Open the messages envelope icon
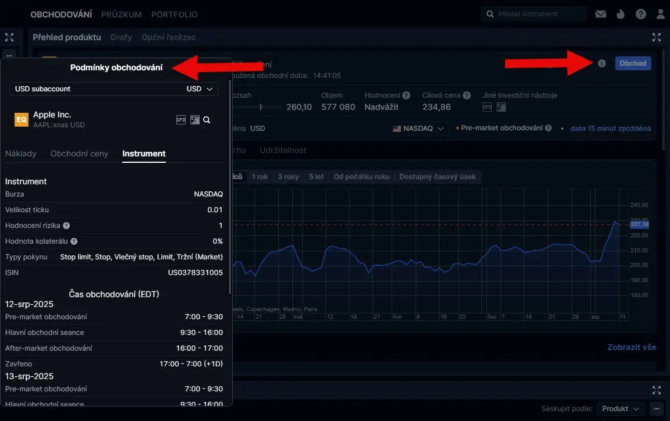Screen dimensions: 670x421 pyautogui.click(x=600, y=14)
